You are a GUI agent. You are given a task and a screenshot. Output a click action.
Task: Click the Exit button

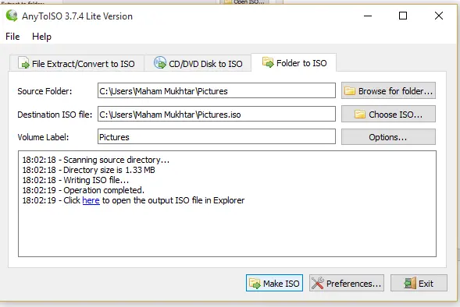tap(419, 283)
